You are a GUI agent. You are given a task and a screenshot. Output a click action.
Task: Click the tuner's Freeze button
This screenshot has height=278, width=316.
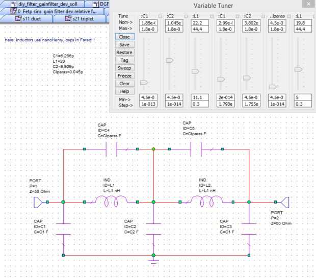point(125,75)
